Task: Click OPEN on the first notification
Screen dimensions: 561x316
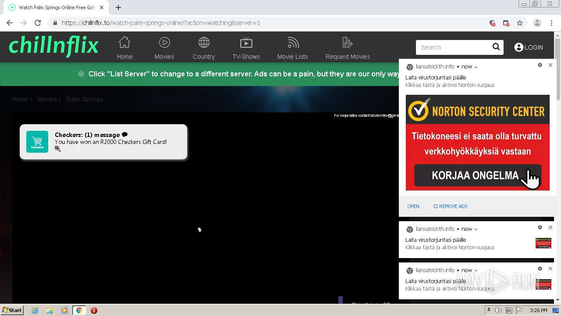Action: [x=413, y=206]
